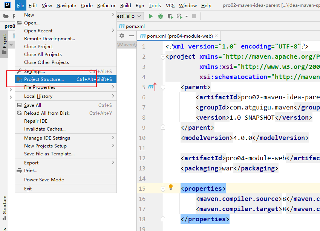Expand the Export submenu arrow
The height and width of the screenshot is (231, 320).
coord(113,163)
